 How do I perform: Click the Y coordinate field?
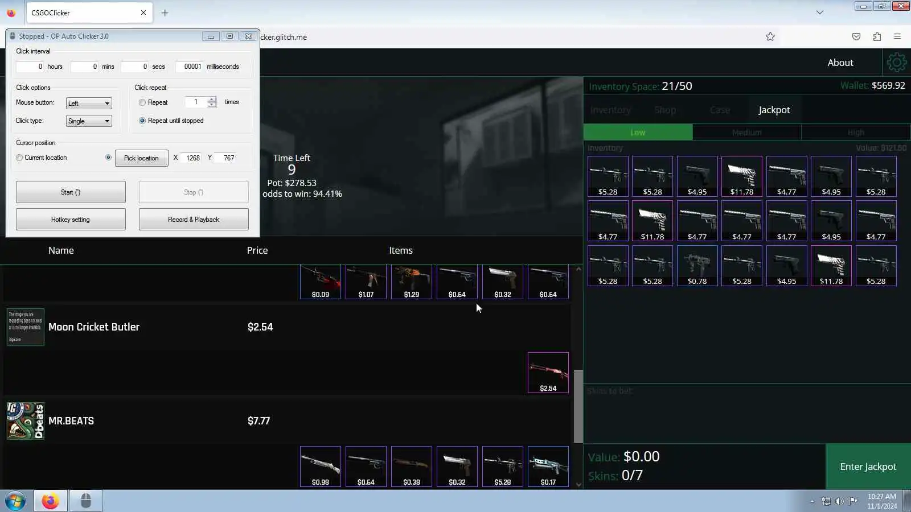225,158
